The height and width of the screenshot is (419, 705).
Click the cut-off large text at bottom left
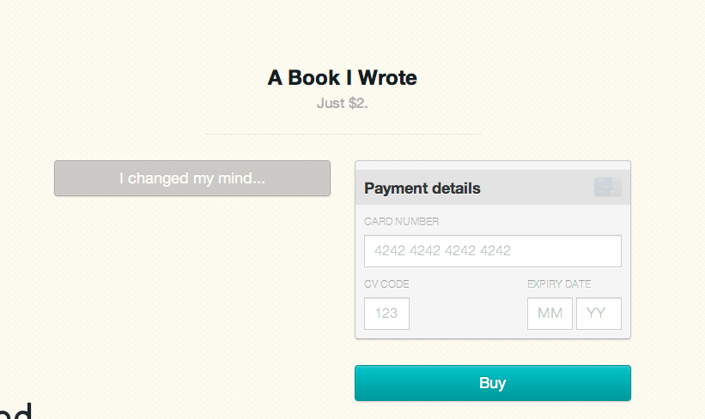(x=15, y=411)
